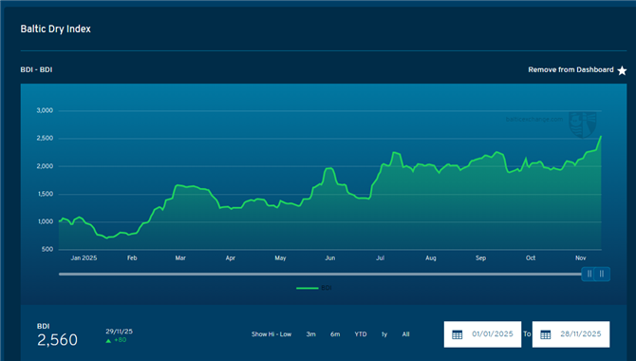Image resolution: width=636 pixels, height=361 pixels.
Task: Click the May x-axis label
Action: coord(280,257)
